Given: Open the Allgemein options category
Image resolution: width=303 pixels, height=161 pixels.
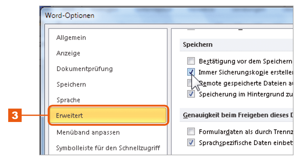Looking at the screenshot, I should [71, 38].
